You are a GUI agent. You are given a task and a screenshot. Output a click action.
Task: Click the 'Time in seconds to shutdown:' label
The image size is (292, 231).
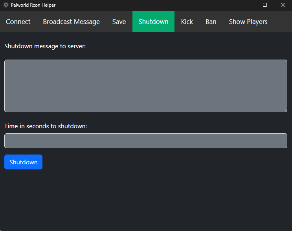pyautogui.click(x=46, y=126)
